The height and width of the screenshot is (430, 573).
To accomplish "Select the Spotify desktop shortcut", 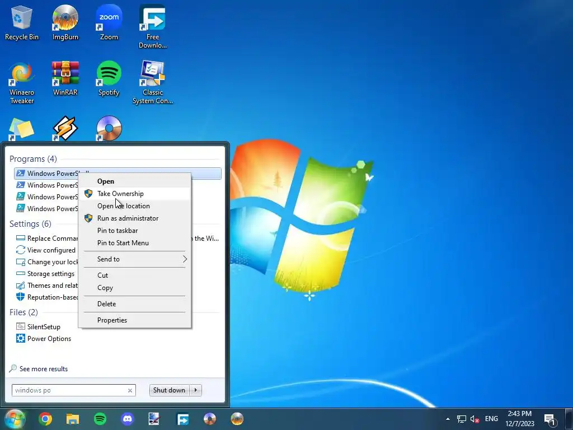I will pos(109,78).
